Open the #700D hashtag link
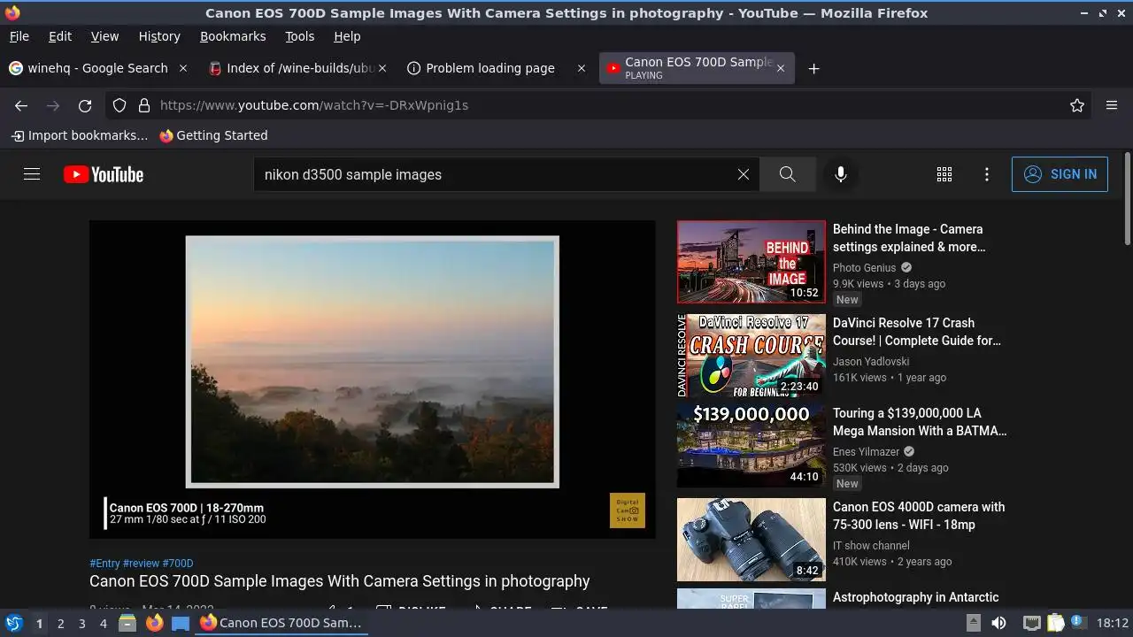The height and width of the screenshot is (637, 1133). (x=178, y=564)
